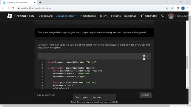
Task: Reload the current page
Action: [x=13, y=8]
